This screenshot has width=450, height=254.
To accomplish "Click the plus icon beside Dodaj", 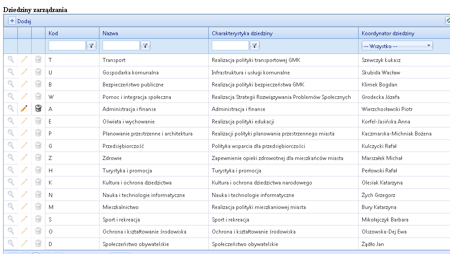I will tap(12, 20).
